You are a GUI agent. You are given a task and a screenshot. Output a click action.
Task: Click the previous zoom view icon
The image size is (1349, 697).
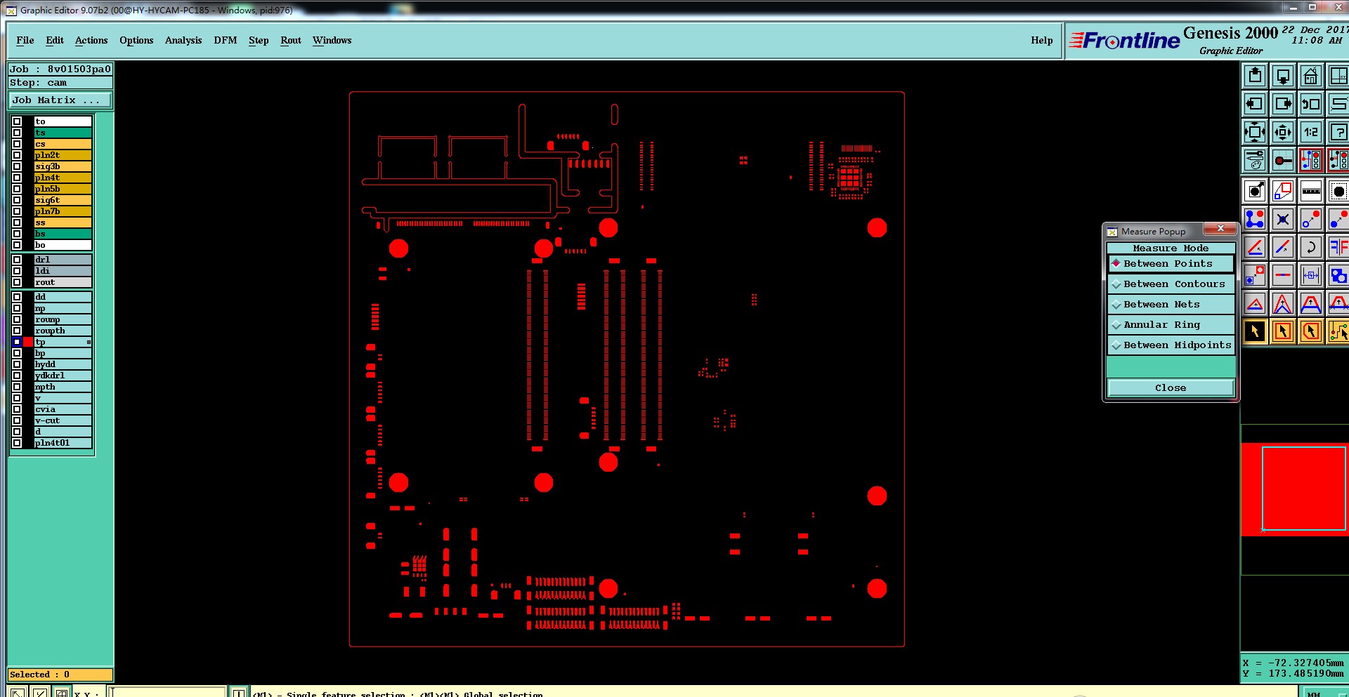1311,104
